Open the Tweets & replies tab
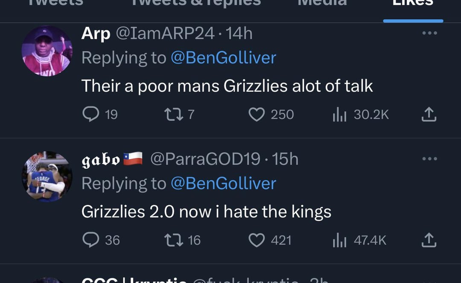This screenshot has width=461, height=283. pyautogui.click(x=195, y=4)
